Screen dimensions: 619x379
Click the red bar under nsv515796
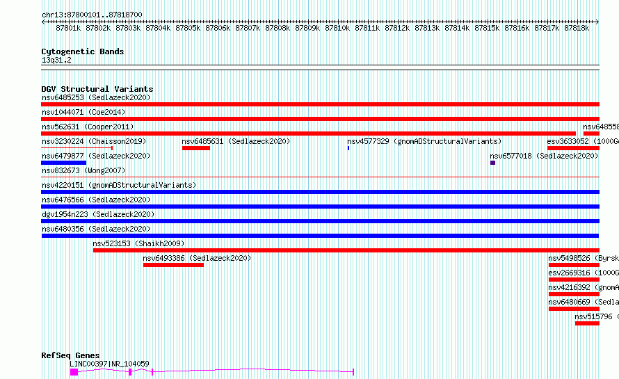(x=588, y=323)
